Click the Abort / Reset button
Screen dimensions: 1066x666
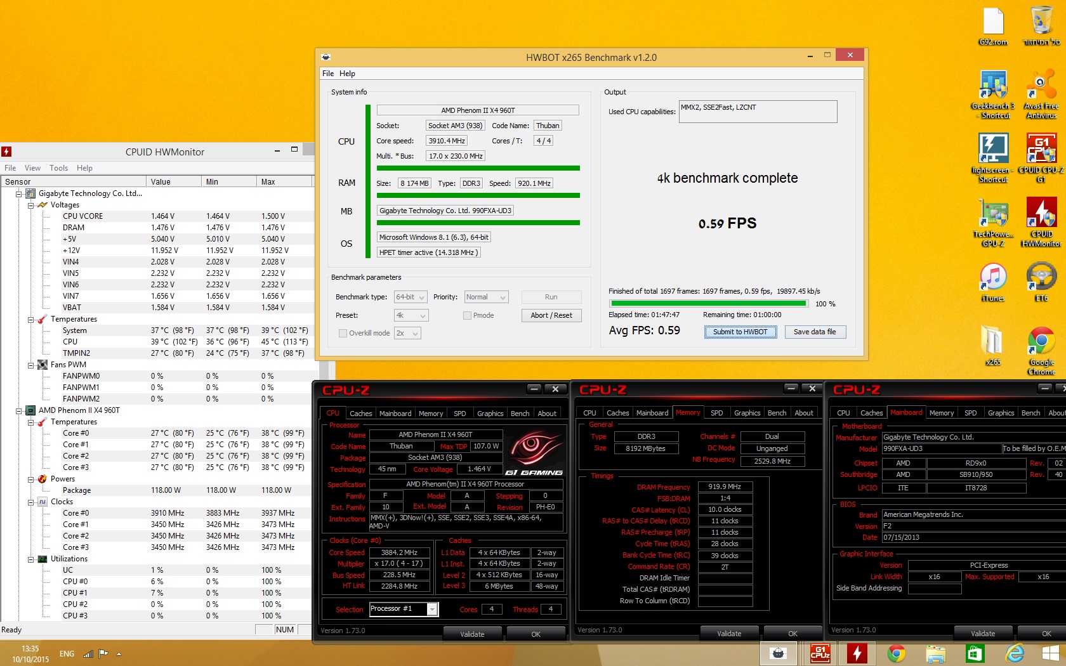551,315
